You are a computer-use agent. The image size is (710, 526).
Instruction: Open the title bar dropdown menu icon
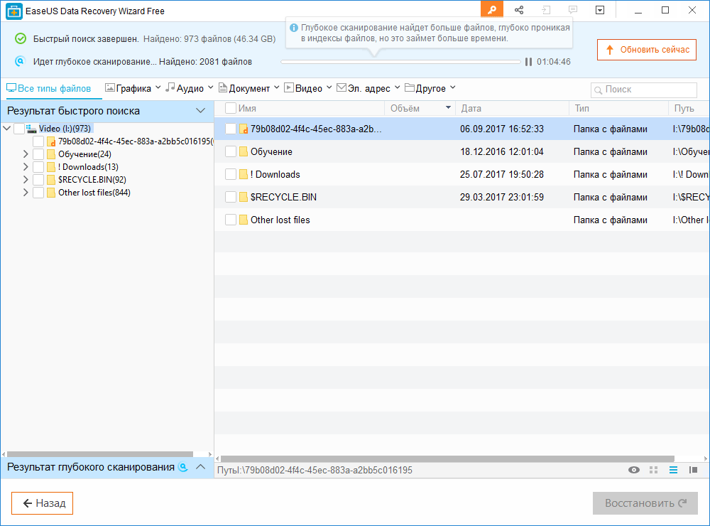coord(600,10)
